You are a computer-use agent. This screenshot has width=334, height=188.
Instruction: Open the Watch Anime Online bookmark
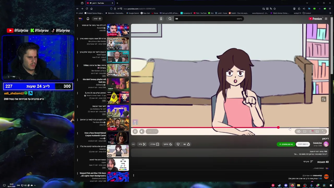click(280, 13)
